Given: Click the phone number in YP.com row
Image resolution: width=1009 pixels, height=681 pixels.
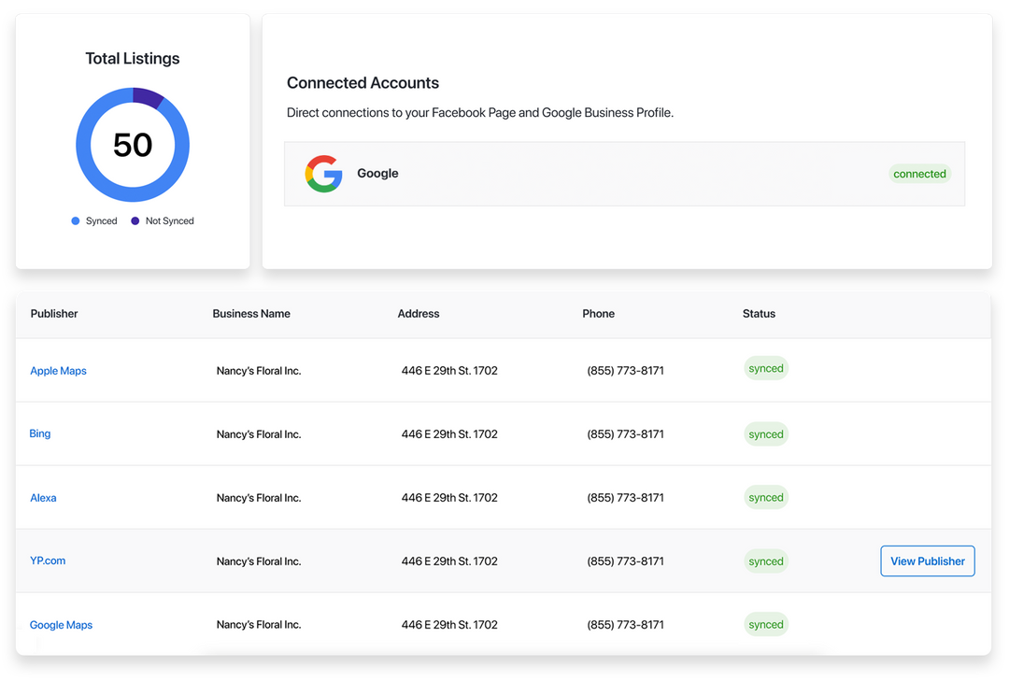Looking at the screenshot, I should click(x=625, y=561).
